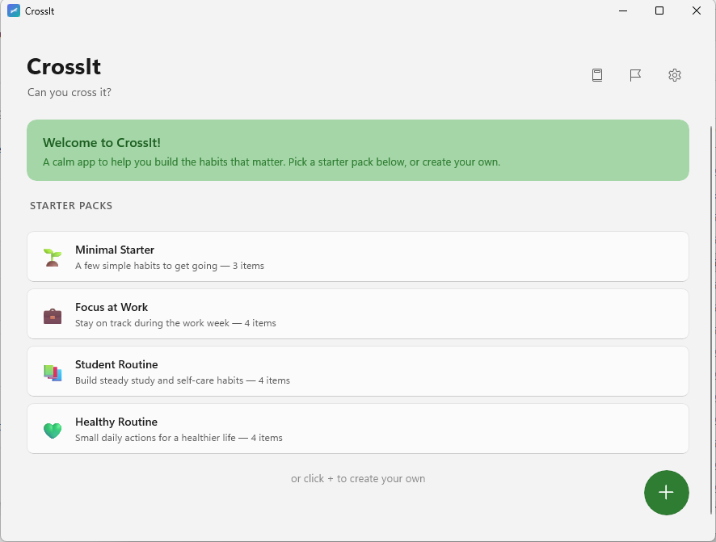Click the scrollbar on the right edge
This screenshot has width=716, height=542.
click(x=710, y=242)
